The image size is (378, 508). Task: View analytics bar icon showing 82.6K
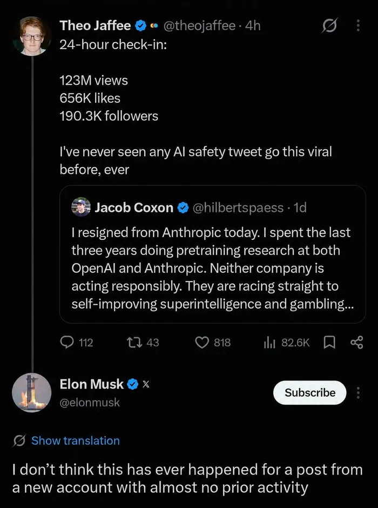coord(269,343)
